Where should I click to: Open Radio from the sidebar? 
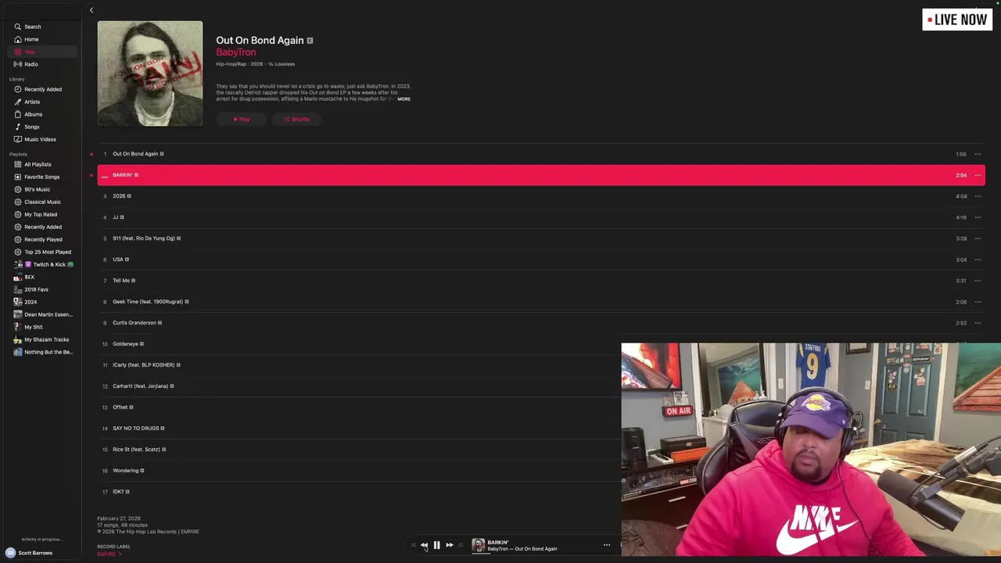[x=42, y=64]
